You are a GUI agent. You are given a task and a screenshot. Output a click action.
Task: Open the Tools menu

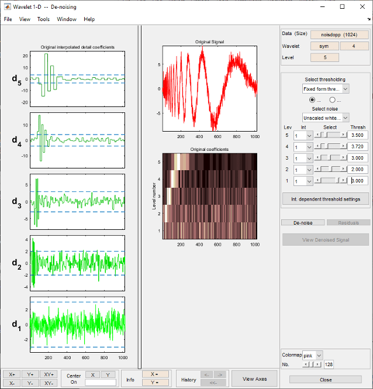(43, 19)
